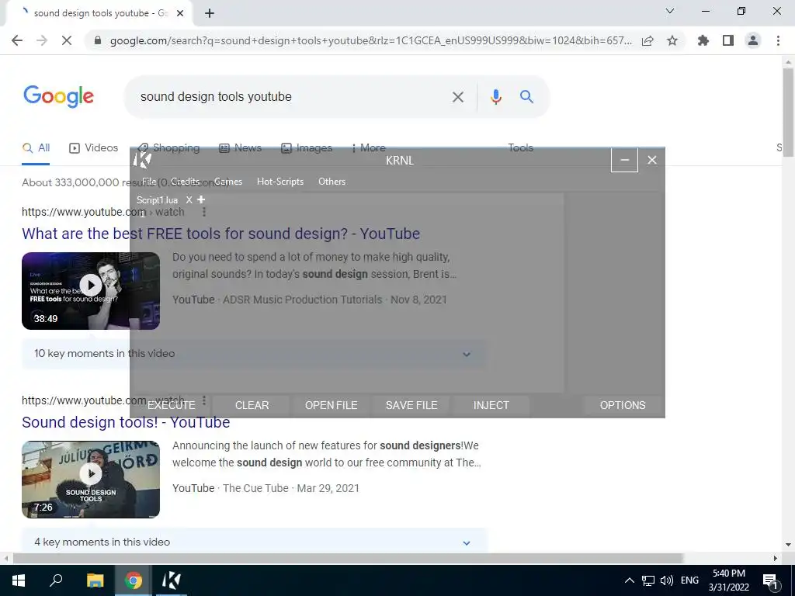Toggle Chrome side panel

[728, 40]
